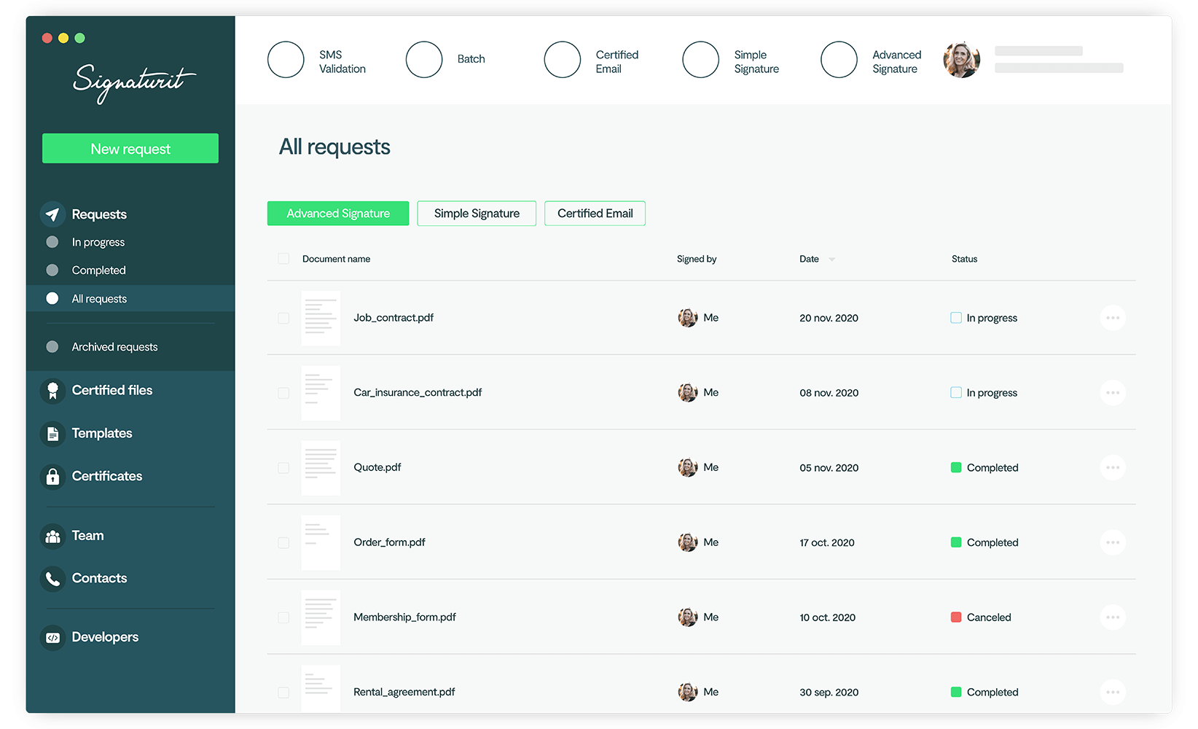Image resolution: width=1198 pixels, height=729 pixels.
Task: Click In progress status box for Job_contract.pdf
Action: tap(956, 318)
